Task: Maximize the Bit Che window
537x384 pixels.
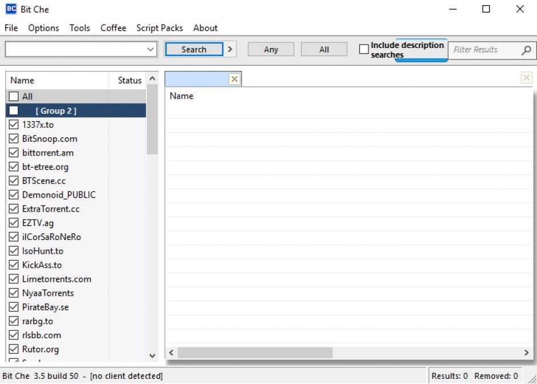Action: click(x=486, y=9)
